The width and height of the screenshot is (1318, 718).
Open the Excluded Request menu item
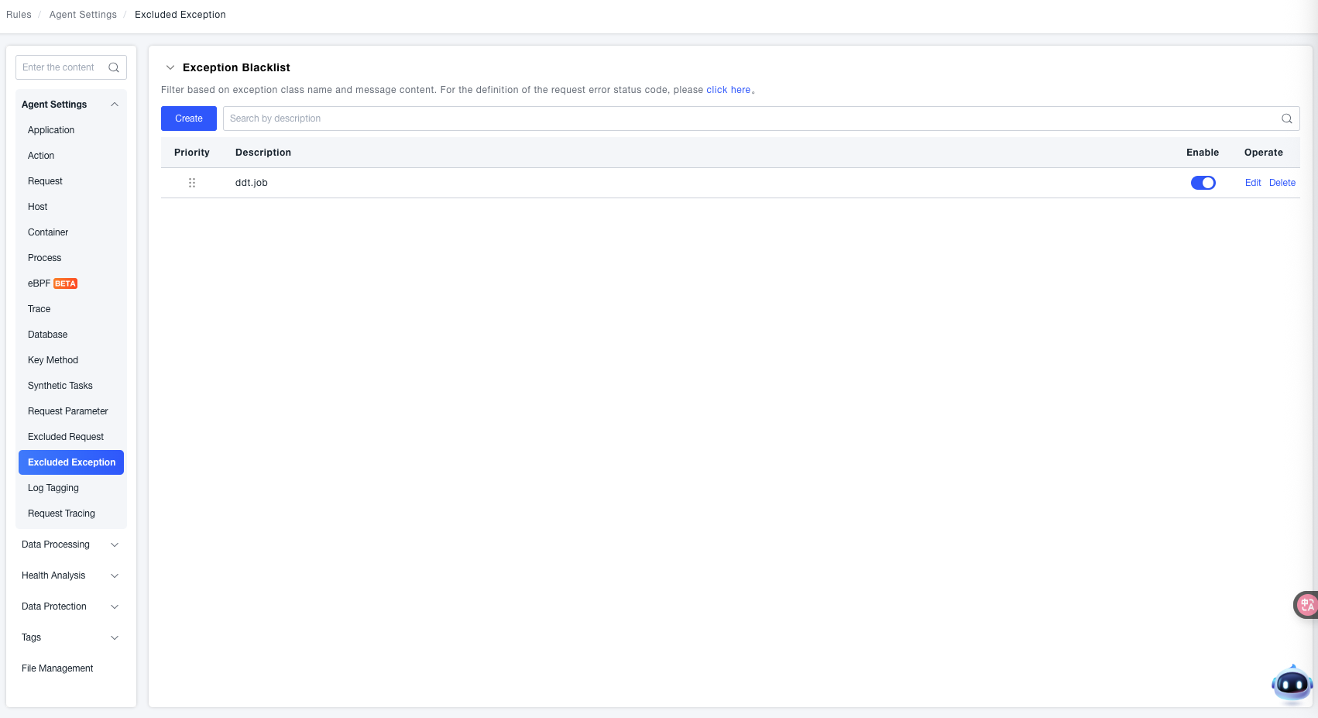pos(66,437)
